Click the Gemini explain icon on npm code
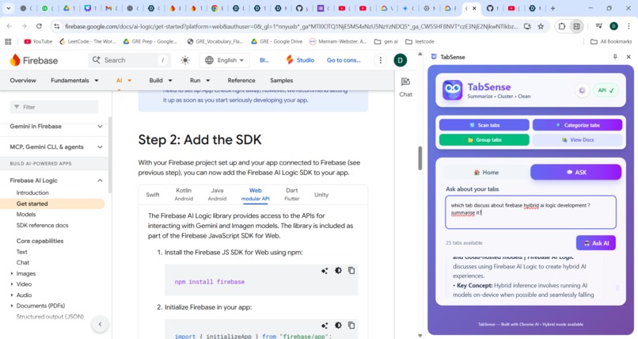The image size is (638, 339). pyautogui.click(x=325, y=271)
